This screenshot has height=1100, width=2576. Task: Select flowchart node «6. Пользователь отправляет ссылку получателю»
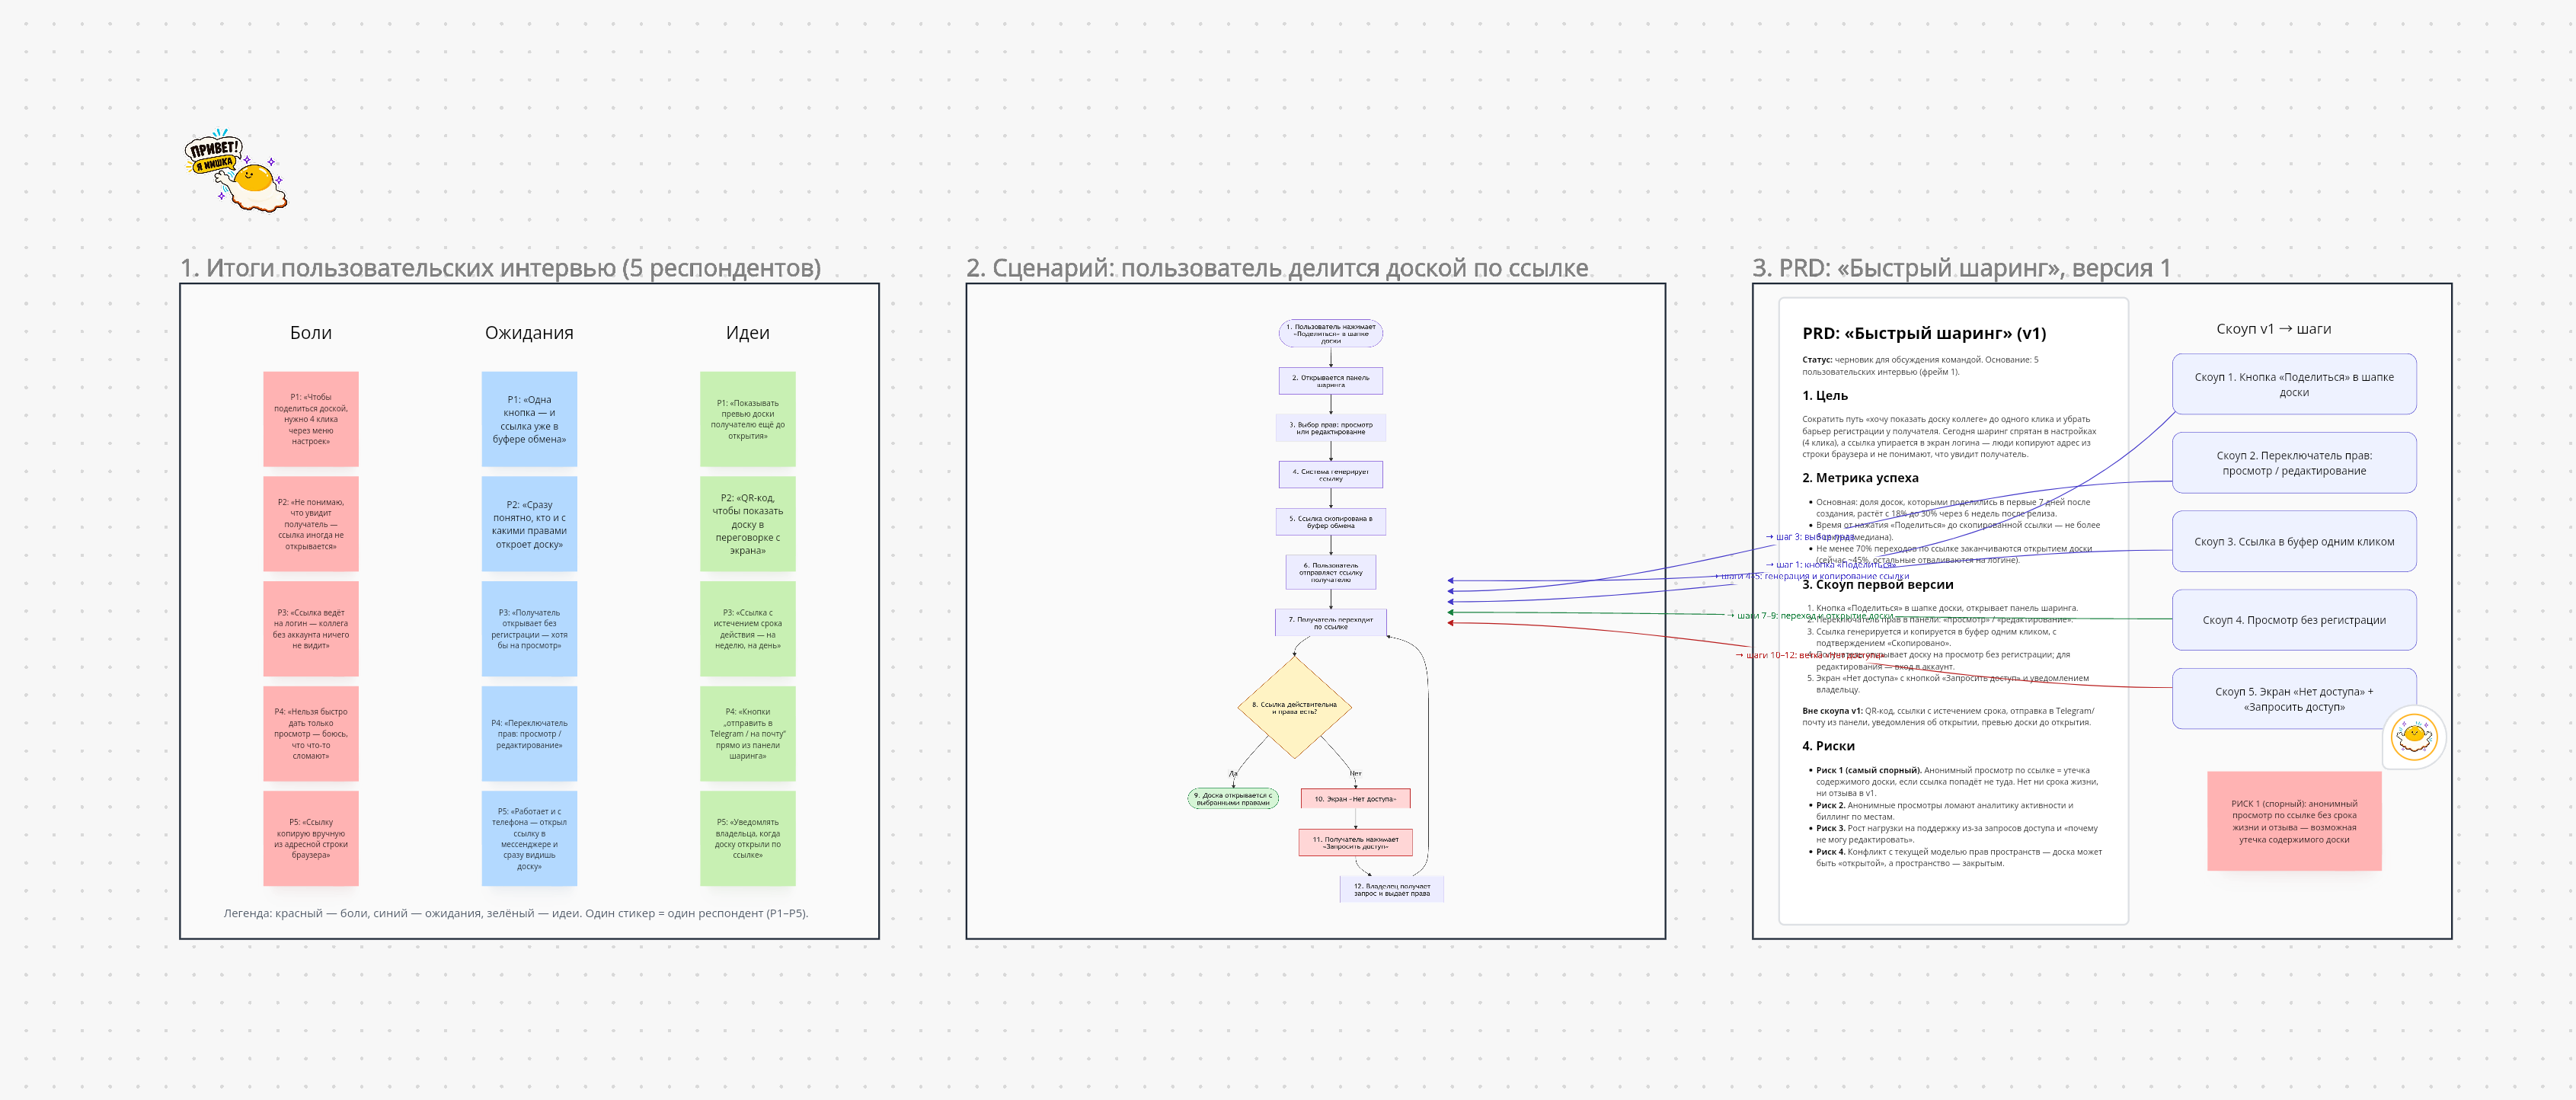pos(1331,572)
